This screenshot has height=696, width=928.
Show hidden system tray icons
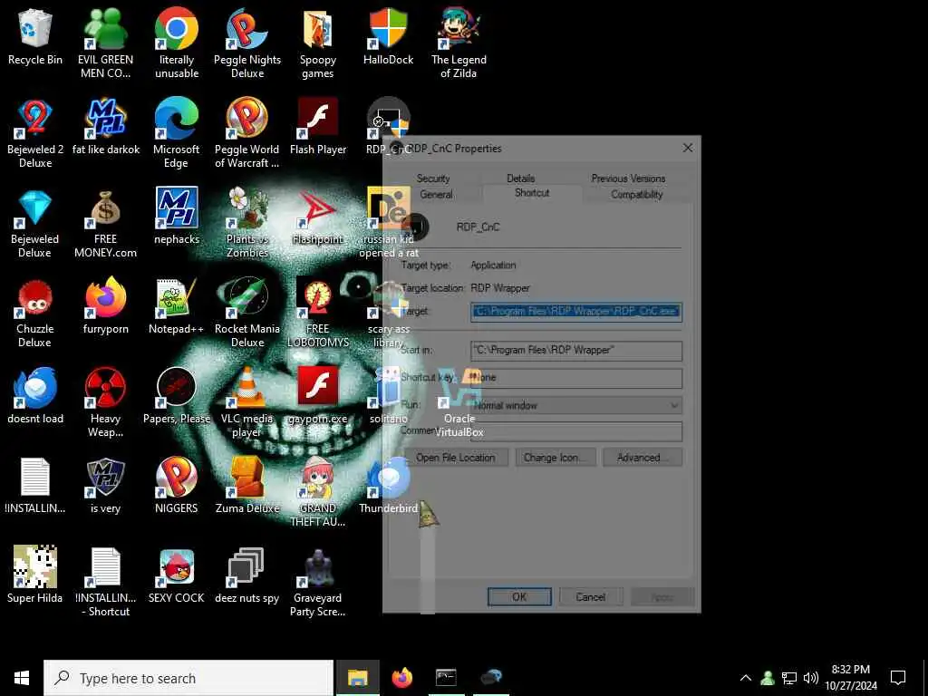coord(746,678)
